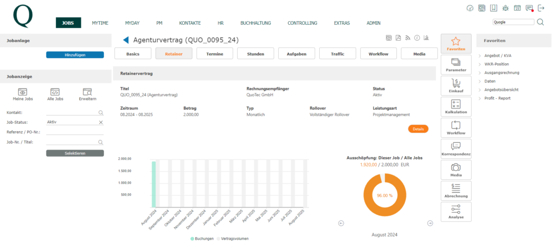Toggle the Vertragsvolumen legend entry
Viewport: 552px width, 243px height.
(232, 239)
